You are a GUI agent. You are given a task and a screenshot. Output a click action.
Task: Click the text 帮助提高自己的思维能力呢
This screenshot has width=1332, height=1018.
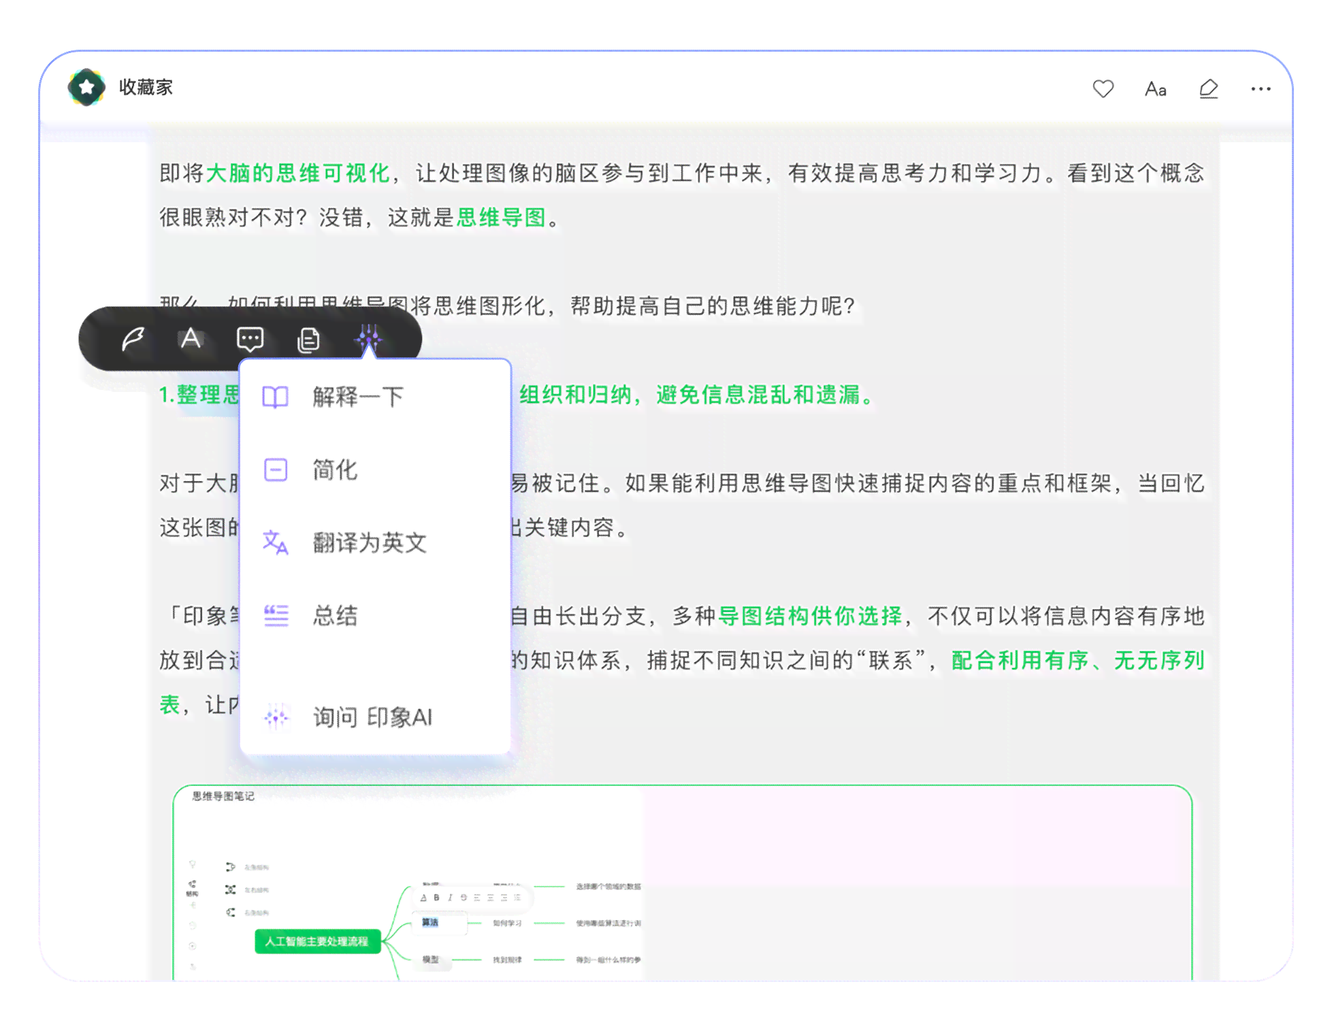pyautogui.click(x=706, y=306)
